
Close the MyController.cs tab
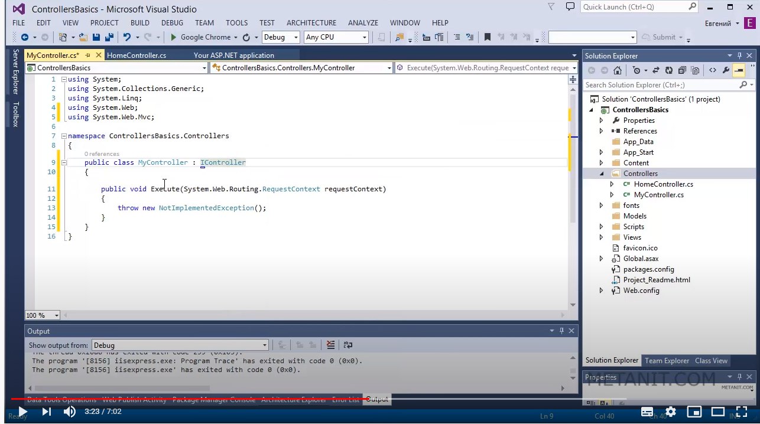pyautogui.click(x=98, y=55)
